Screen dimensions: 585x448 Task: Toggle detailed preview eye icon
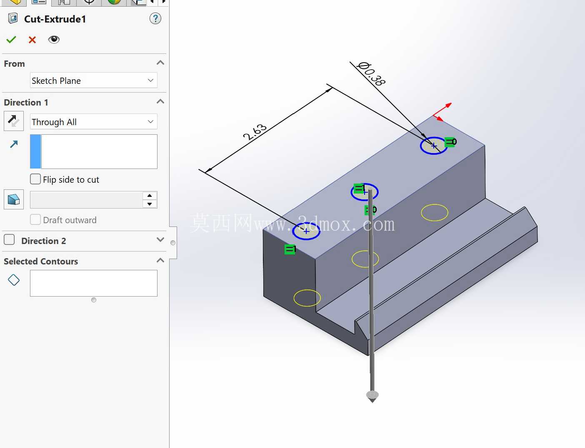54,40
